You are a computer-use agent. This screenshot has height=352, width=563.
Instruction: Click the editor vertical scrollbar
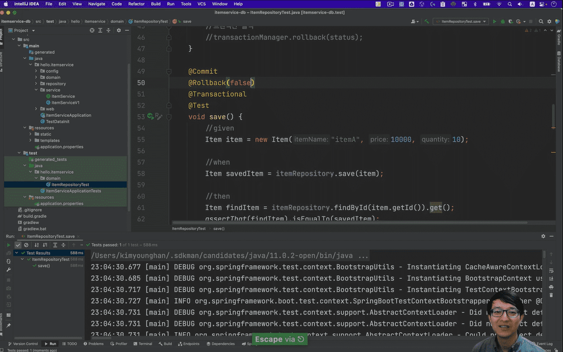[553, 117]
